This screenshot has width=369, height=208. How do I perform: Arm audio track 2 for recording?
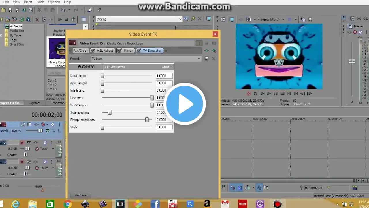tap(22, 143)
